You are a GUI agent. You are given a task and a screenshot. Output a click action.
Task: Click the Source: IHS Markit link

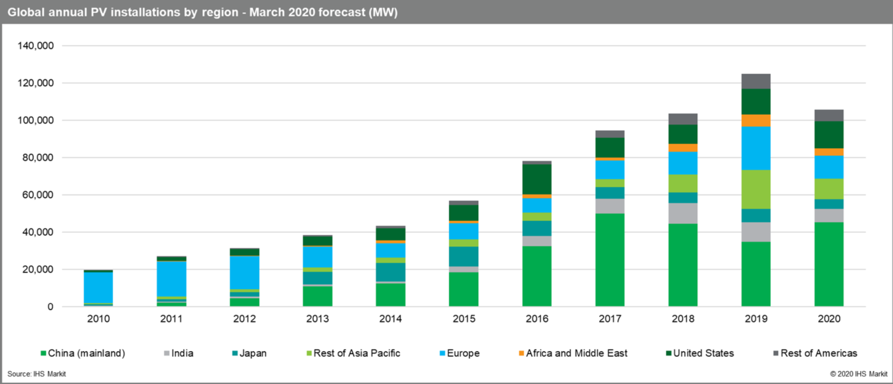(38, 373)
